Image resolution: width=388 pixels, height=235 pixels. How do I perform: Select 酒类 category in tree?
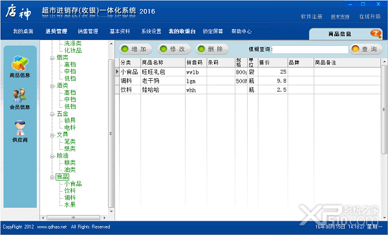pos(62,85)
